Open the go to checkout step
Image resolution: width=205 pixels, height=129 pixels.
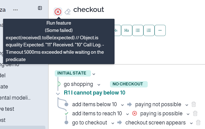pyautogui.click(x=89, y=123)
